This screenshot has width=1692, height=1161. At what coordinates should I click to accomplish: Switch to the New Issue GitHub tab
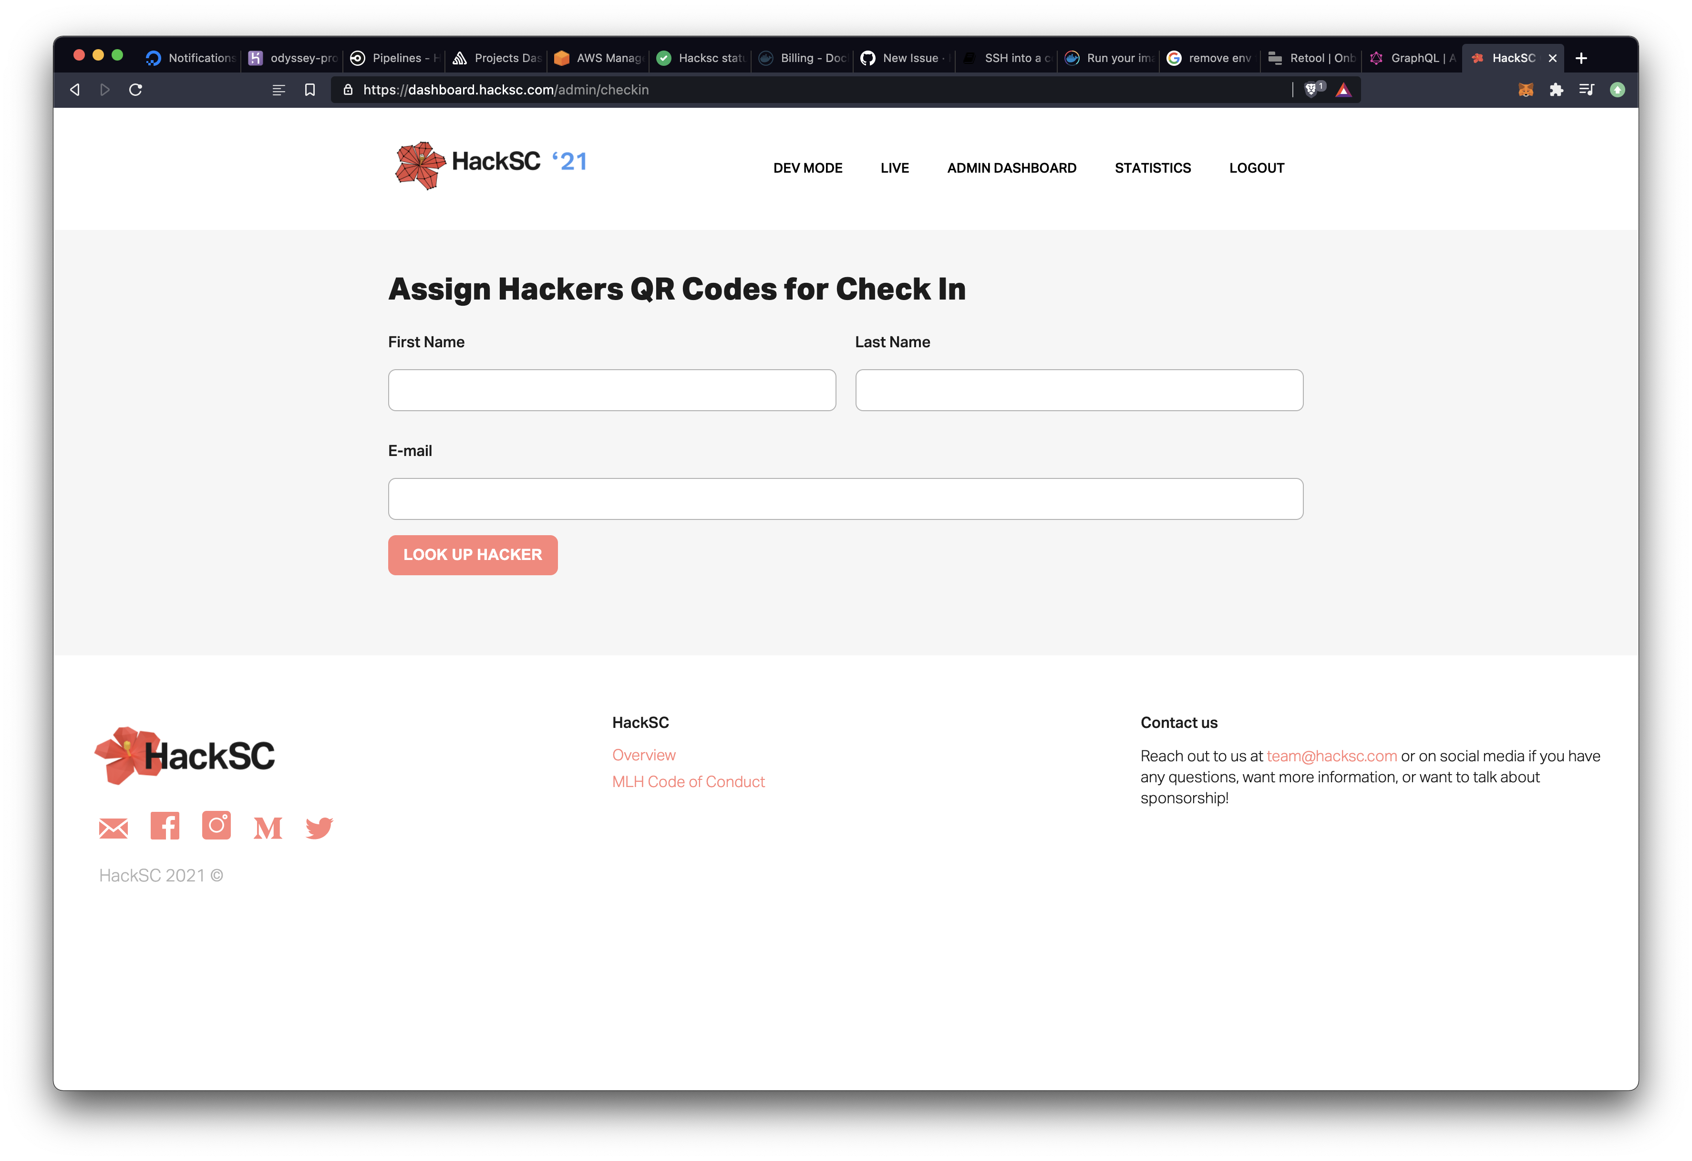pyautogui.click(x=905, y=58)
